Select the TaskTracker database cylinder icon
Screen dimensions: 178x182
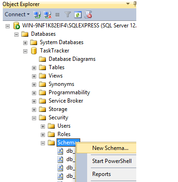coord(34,51)
